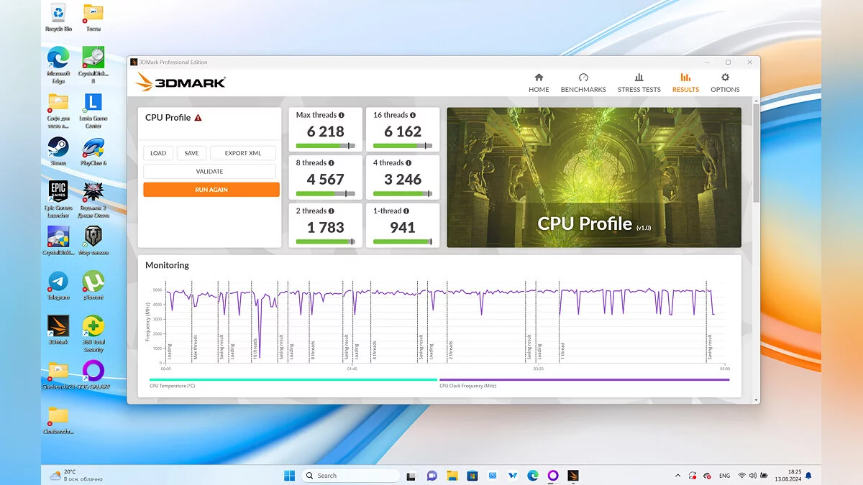Click the info icon next to Max threads
This screenshot has height=485, width=863.
[x=341, y=115]
